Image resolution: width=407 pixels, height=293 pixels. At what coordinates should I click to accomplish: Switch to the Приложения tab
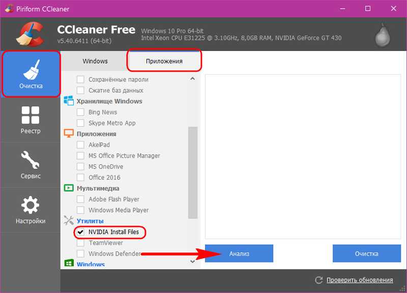164,61
